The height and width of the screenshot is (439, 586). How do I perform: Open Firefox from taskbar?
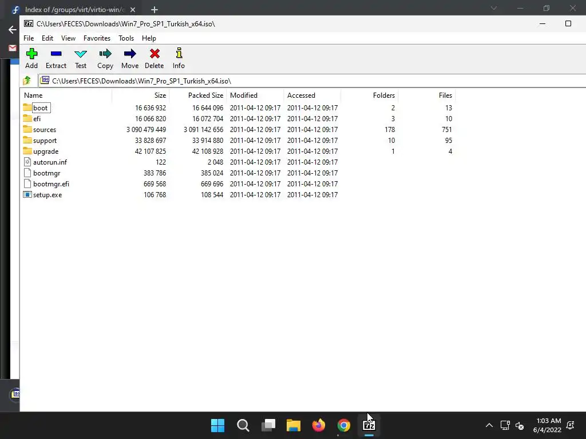[x=319, y=425]
